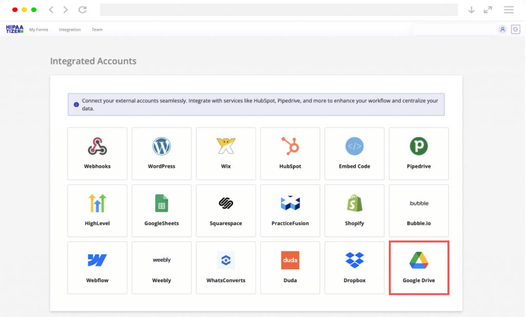The height and width of the screenshot is (317, 526).
Task: Open the HubSpot integration
Action: [x=290, y=154]
